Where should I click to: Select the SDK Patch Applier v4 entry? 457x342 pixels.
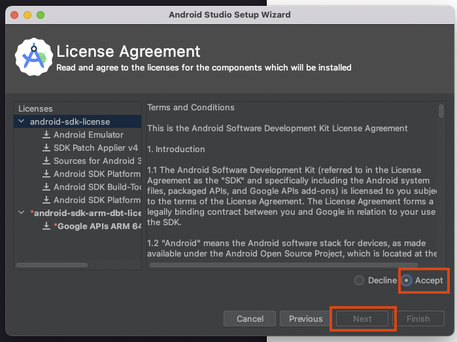point(95,148)
